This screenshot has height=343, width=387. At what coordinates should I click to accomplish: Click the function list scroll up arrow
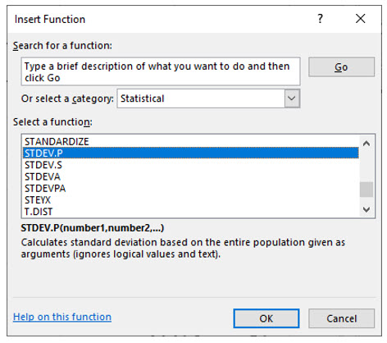(367, 144)
